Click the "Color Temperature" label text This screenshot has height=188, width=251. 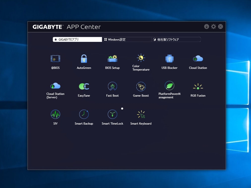pos(141,68)
